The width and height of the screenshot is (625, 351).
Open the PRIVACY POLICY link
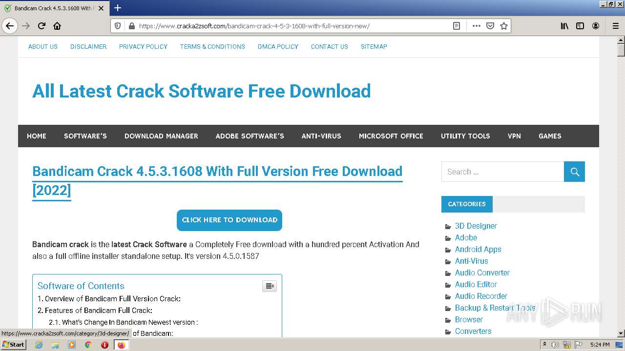(143, 46)
